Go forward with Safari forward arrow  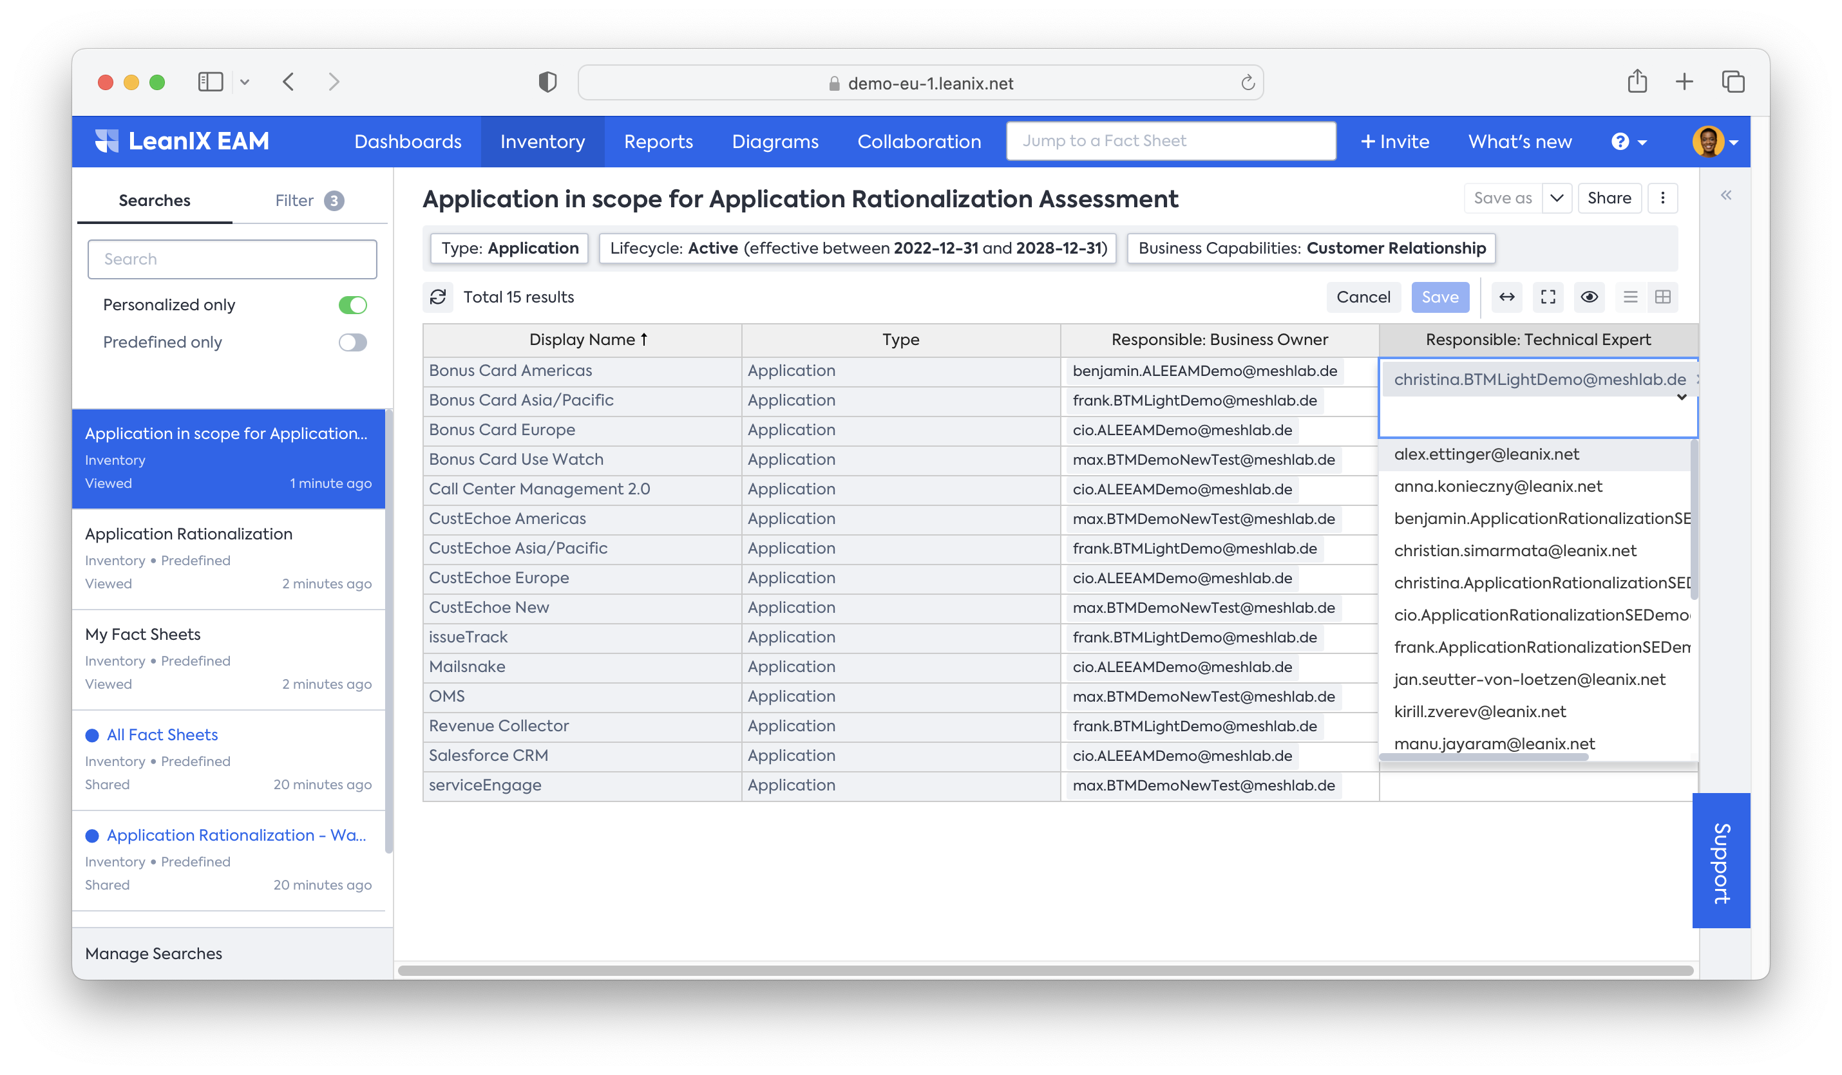point(334,81)
